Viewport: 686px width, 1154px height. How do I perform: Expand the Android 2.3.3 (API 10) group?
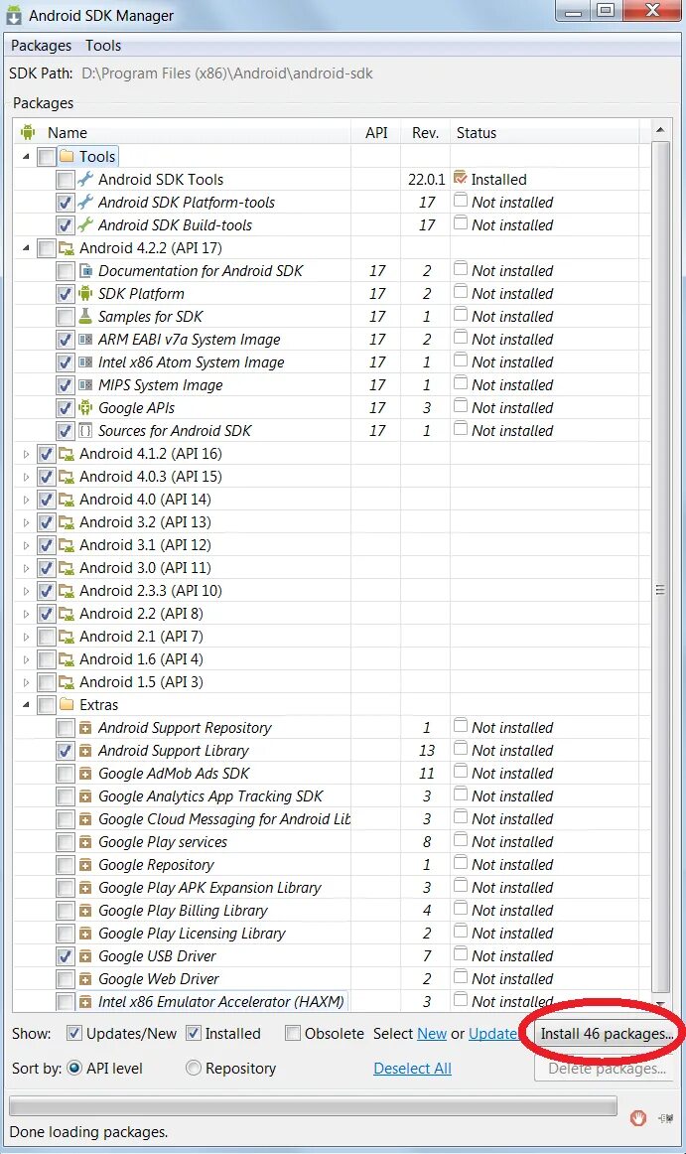[27, 591]
